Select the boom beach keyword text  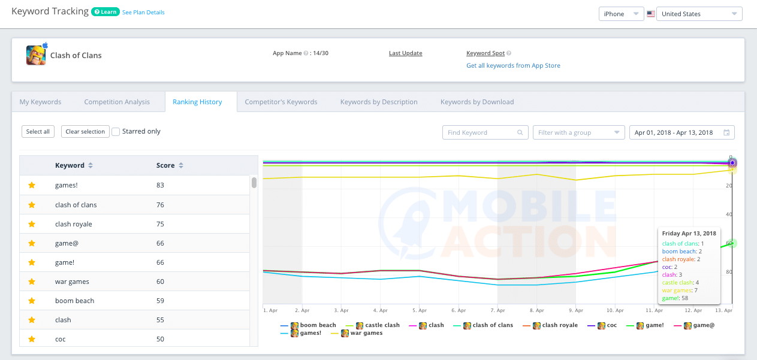[x=75, y=301]
